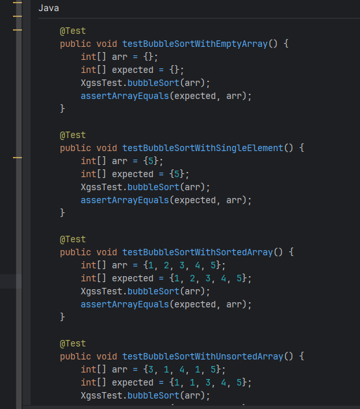360x409 pixels.
Task: Click @Test annotation above testBubbleSortWithEmptyArray
Action: [73, 31]
